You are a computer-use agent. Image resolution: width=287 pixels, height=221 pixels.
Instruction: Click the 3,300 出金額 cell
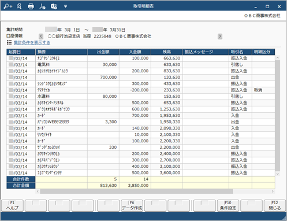(x=103, y=122)
